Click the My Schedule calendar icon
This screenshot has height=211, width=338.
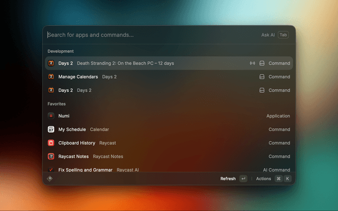51,129
